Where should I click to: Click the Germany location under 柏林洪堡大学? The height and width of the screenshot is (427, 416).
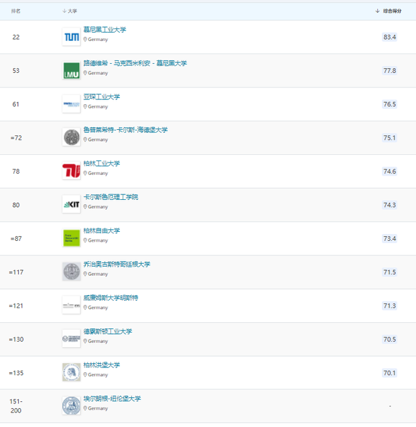pyautogui.click(x=97, y=374)
